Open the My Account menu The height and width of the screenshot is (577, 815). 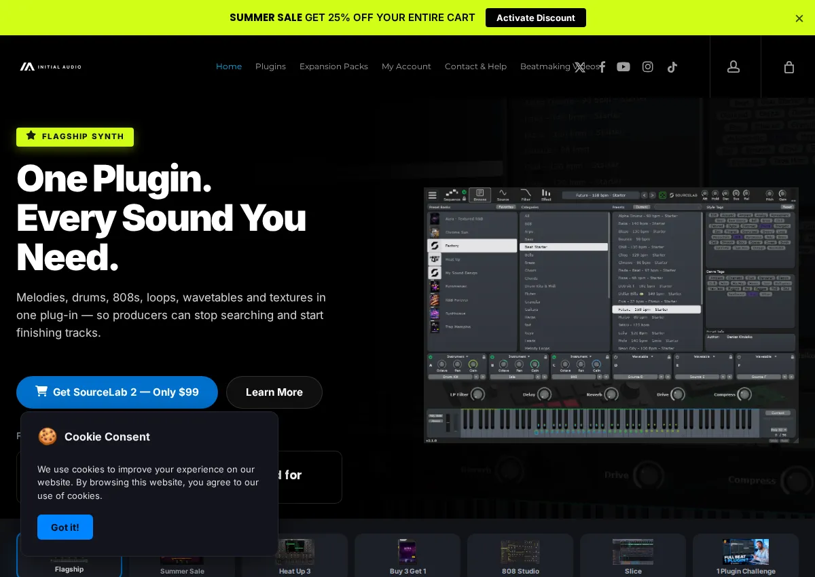[x=406, y=67]
